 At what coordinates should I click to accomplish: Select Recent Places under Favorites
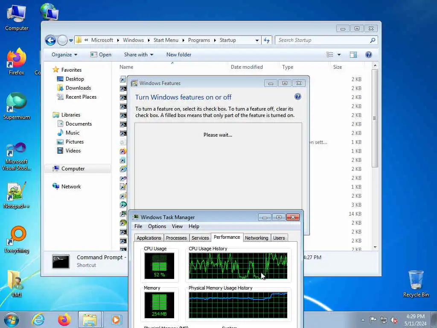coord(77,97)
